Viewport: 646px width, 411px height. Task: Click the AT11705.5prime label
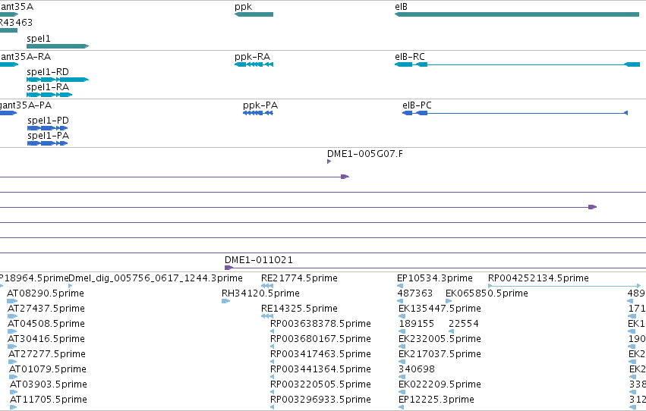[49, 400]
